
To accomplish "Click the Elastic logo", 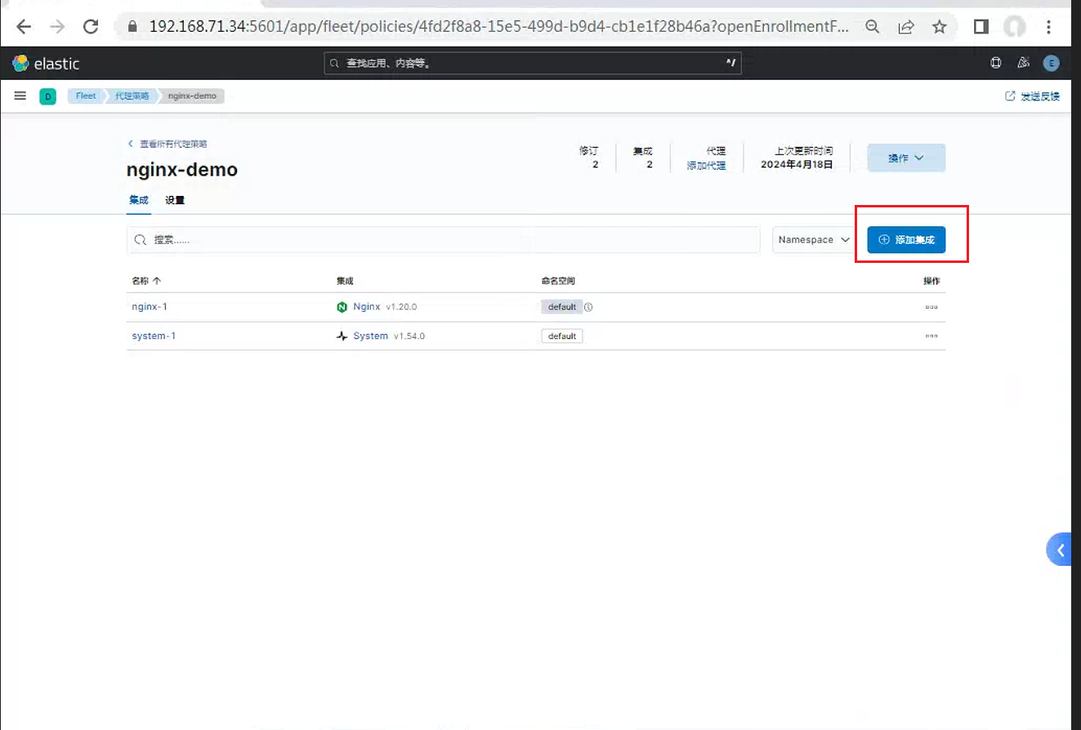I will point(47,63).
